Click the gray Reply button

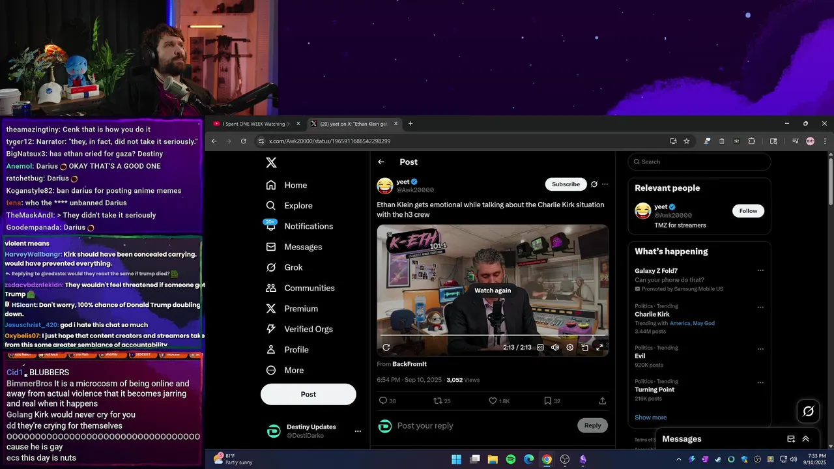point(592,425)
